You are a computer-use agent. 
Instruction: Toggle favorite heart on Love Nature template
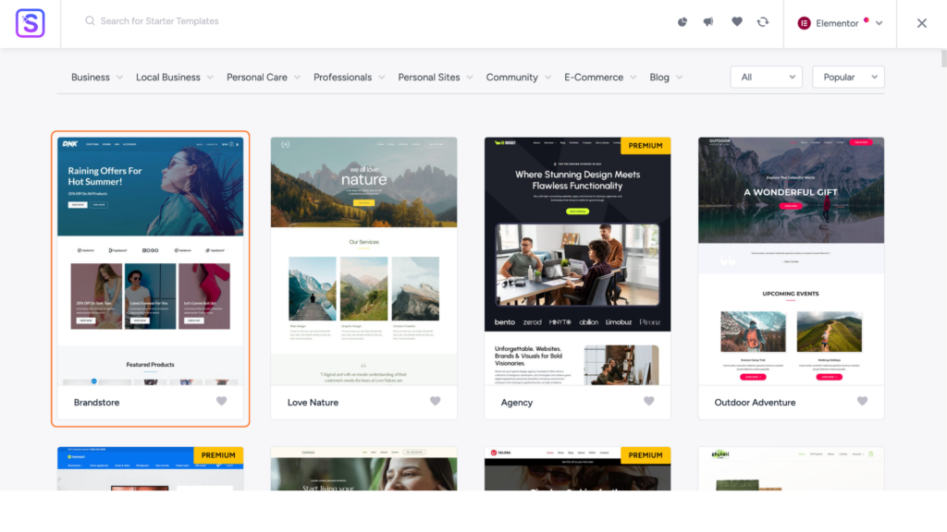435,402
